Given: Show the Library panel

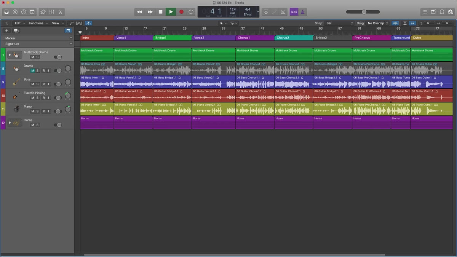Looking at the screenshot, I should pyautogui.click(x=6, y=12).
